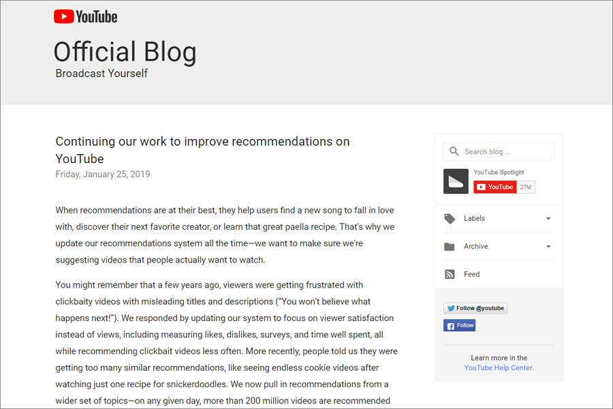Click the YouTube logo in header
613x409 pixels.
[x=85, y=16]
